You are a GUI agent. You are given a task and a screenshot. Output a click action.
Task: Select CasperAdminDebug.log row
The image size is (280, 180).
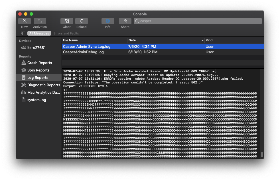click(x=163, y=52)
